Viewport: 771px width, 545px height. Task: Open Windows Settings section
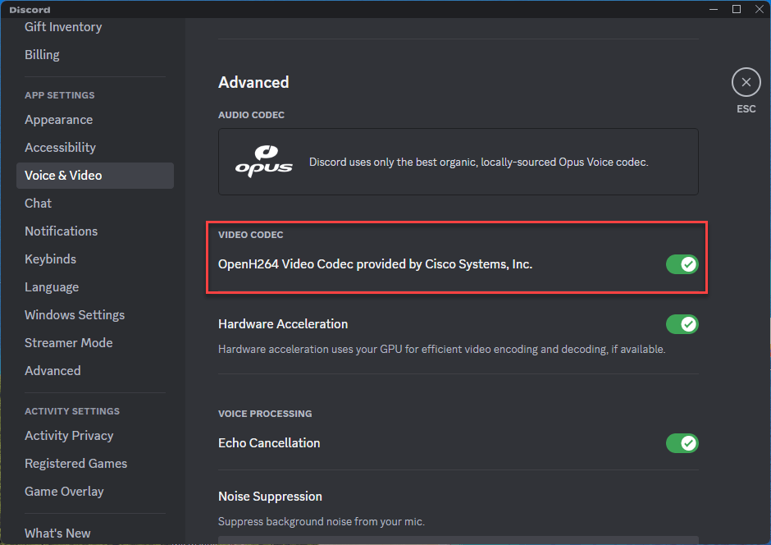[x=75, y=315]
